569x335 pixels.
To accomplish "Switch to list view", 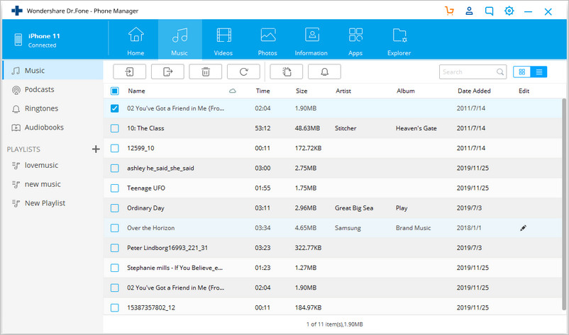I will 539,72.
